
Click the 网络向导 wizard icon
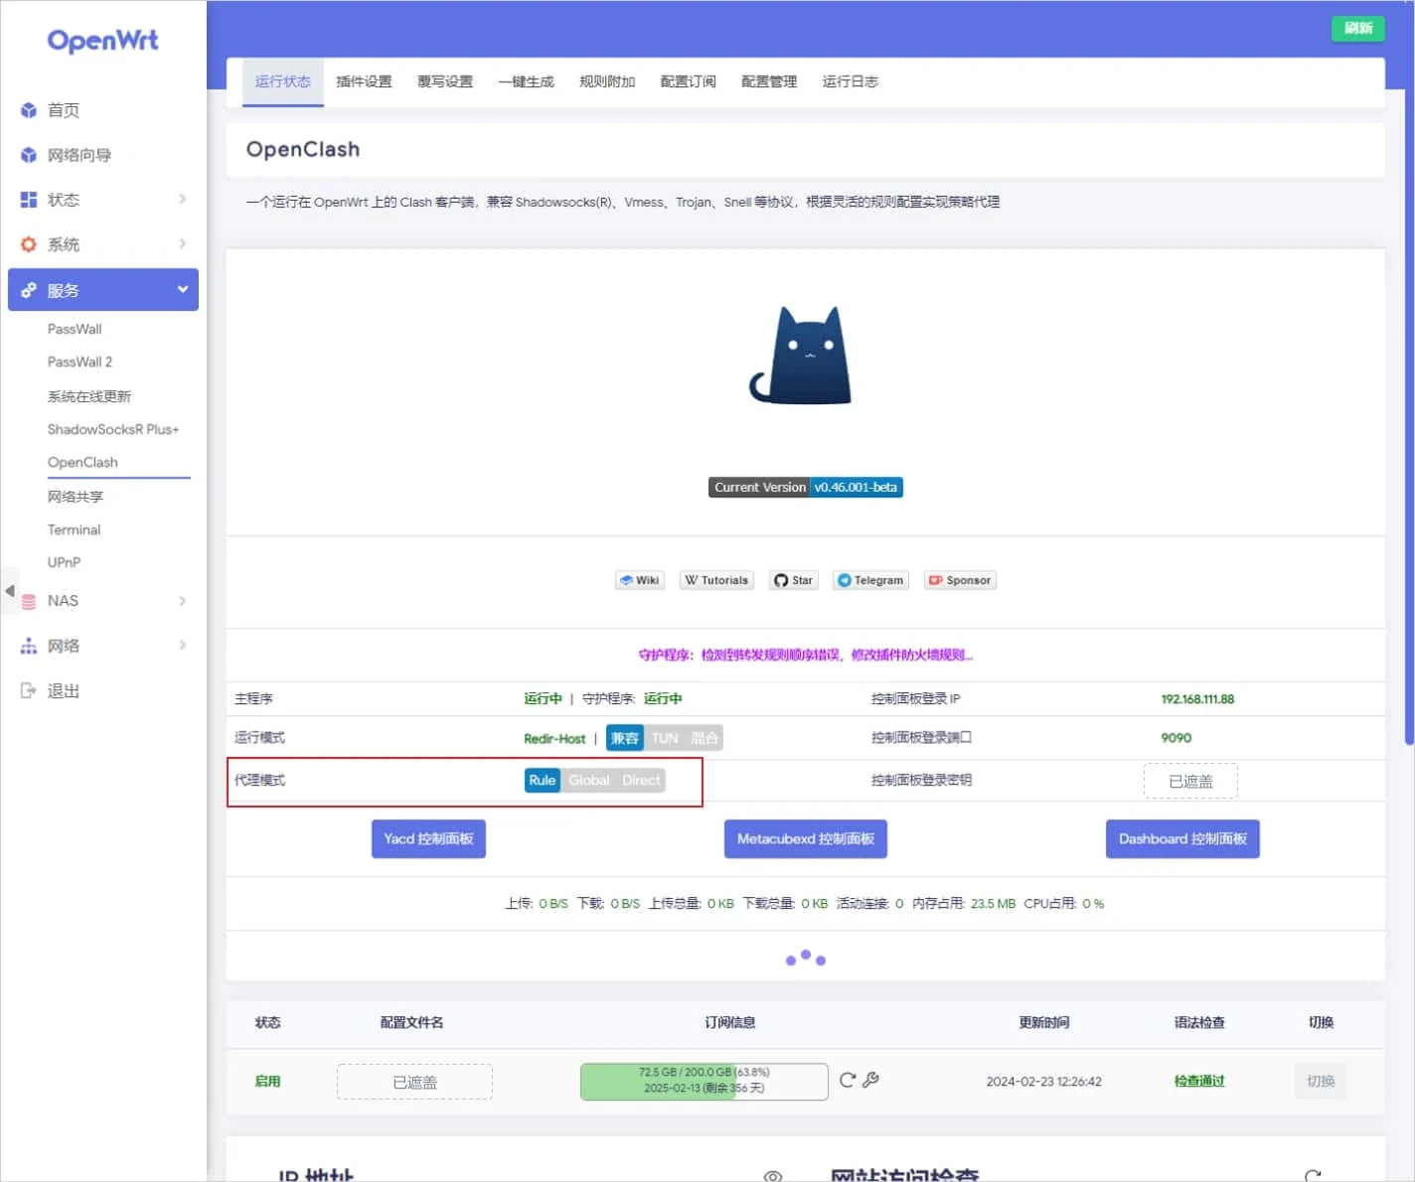point(29,155)
